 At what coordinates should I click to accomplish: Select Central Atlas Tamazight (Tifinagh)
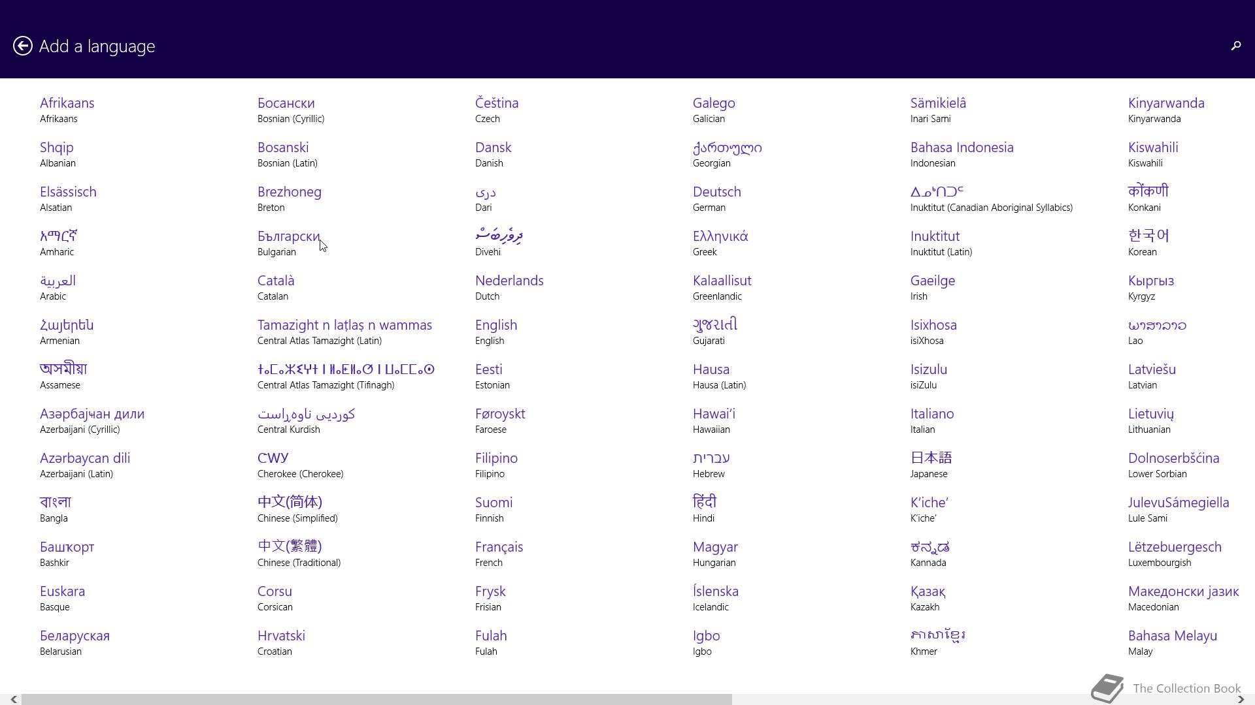pos(346,377)
